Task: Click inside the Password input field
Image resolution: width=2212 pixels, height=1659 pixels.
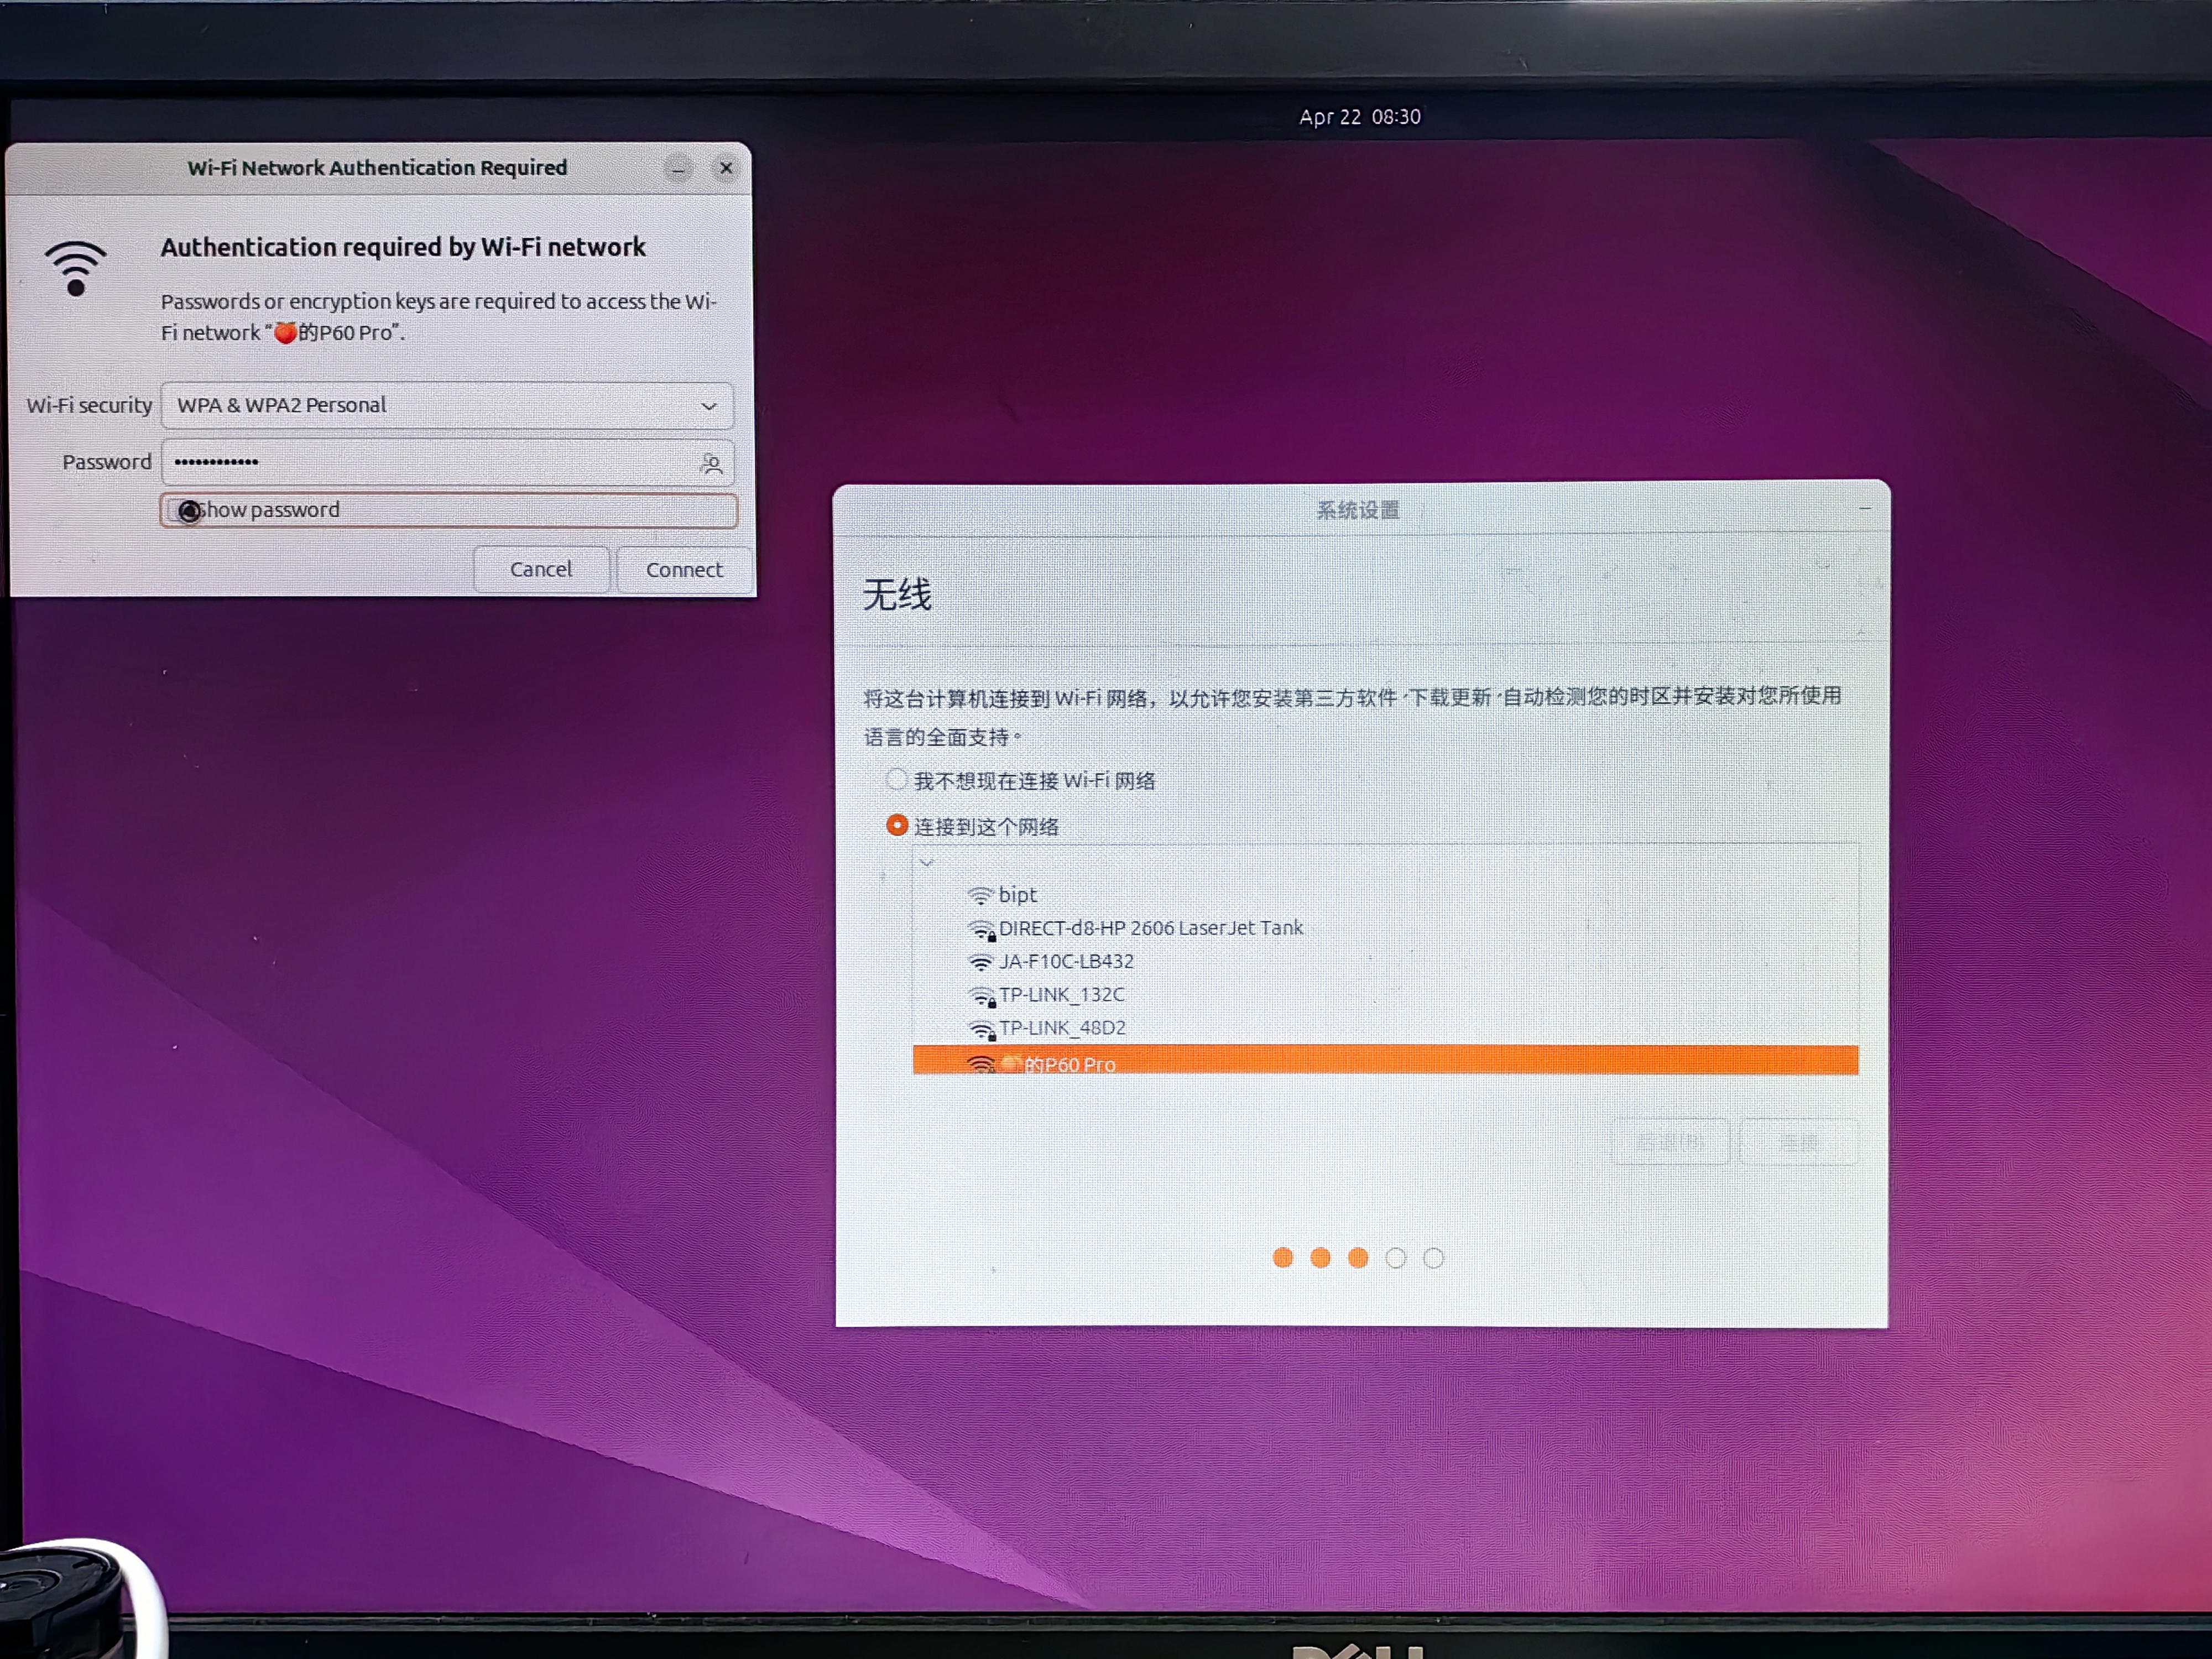Action: pyautogui.click(x=430, y=462)
